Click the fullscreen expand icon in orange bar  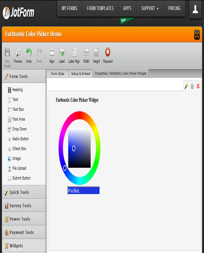[x=197, y=35]
